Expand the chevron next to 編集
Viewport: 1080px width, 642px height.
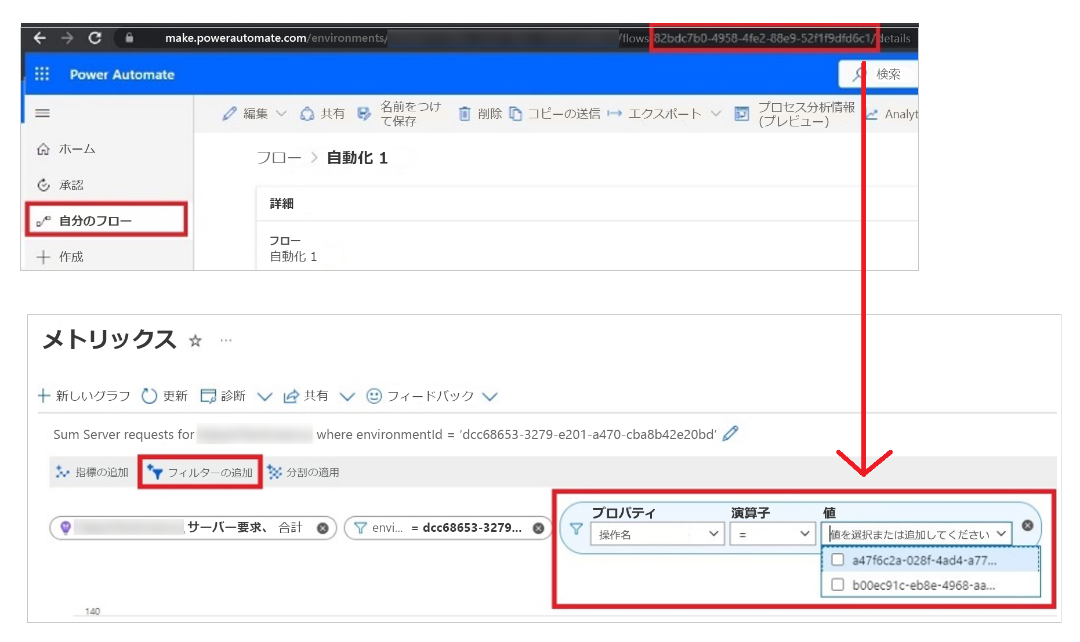click(281, 114)
